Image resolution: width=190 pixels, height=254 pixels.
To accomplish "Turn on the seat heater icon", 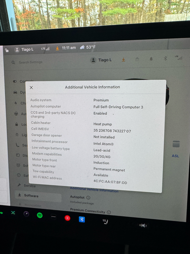I will point(105,221).
